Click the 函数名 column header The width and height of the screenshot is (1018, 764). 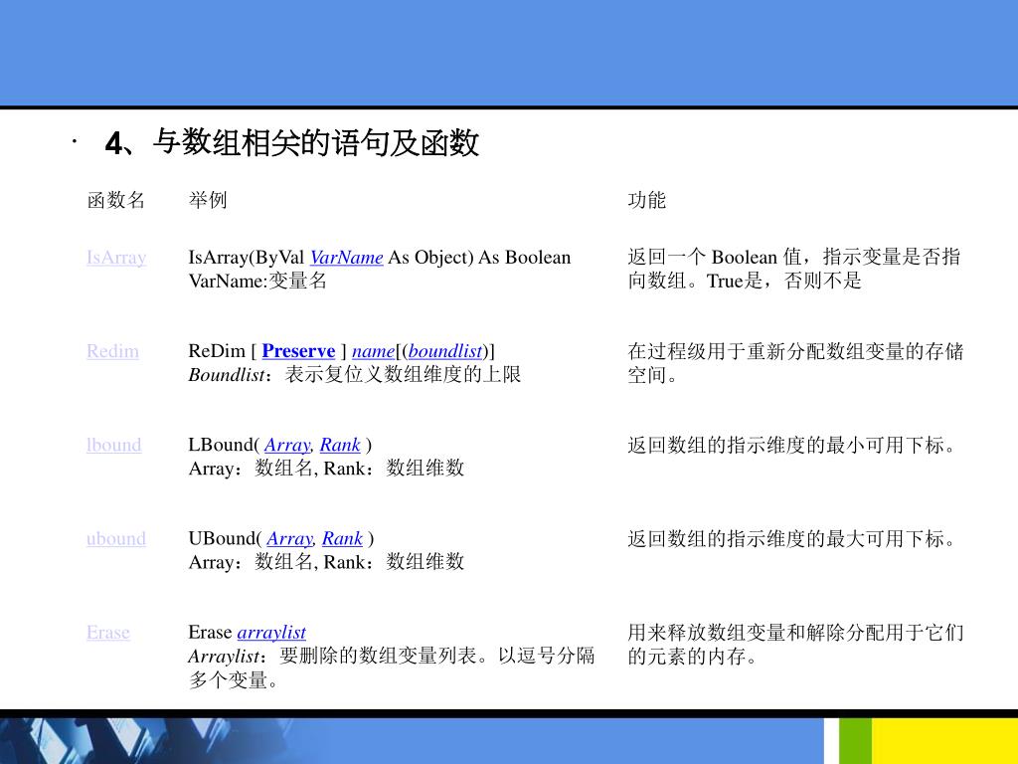pos(115,200)
